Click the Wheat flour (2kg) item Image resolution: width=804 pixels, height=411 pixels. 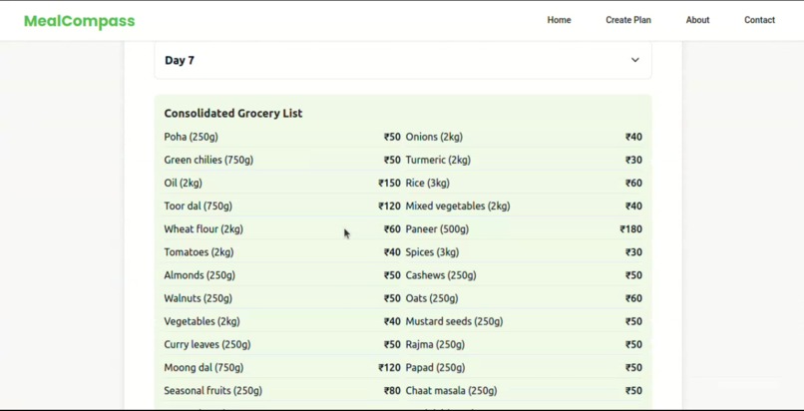click(x=203, y=229)
